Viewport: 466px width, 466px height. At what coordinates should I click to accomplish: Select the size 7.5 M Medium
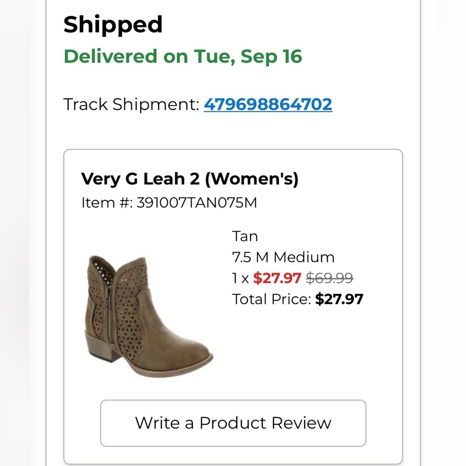point(283,257)
